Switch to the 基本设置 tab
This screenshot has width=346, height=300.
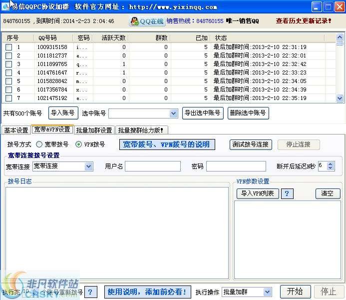(16, 130)
